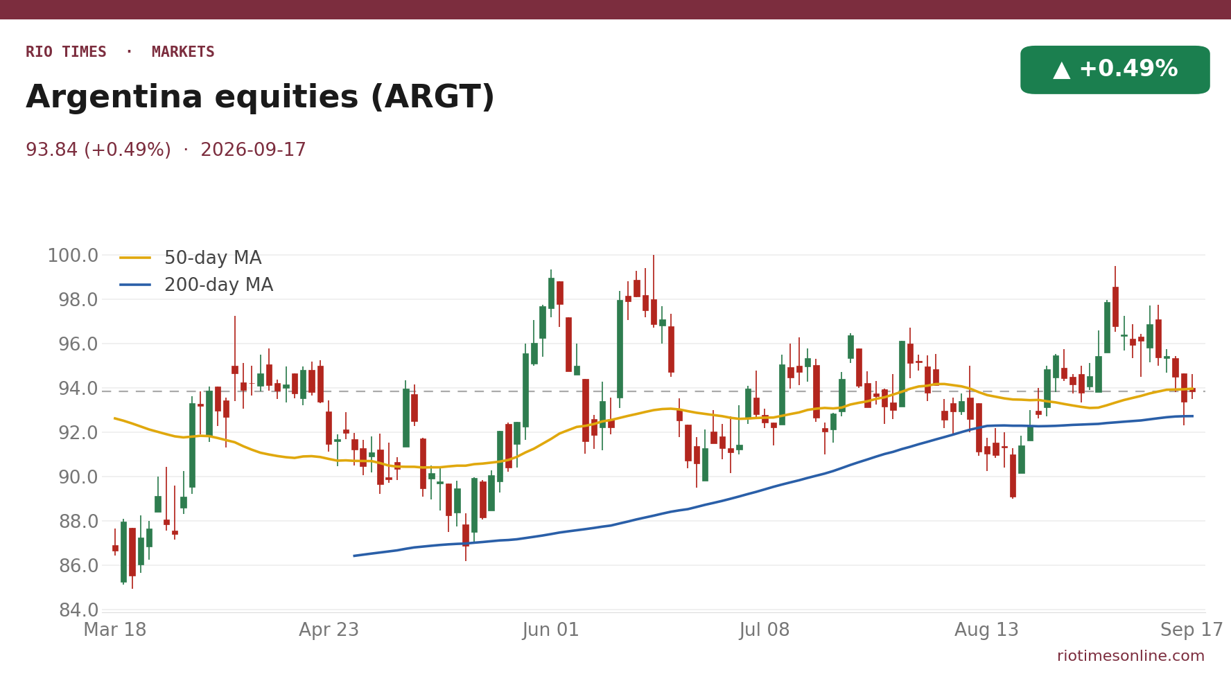Image resolution: width=1231 pixels, height=692 pixels.
Task: Click the Apr 23 x-axis date label
Action: pos(329,630)
